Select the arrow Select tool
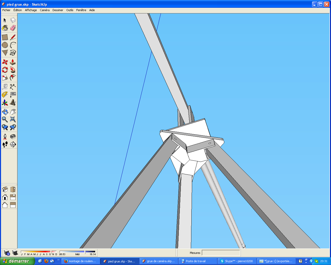 pyautogui.click(x=5, y=20)
